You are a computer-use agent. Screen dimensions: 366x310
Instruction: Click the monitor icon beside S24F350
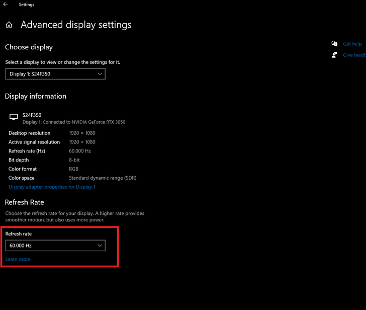[x=14, y=117]
